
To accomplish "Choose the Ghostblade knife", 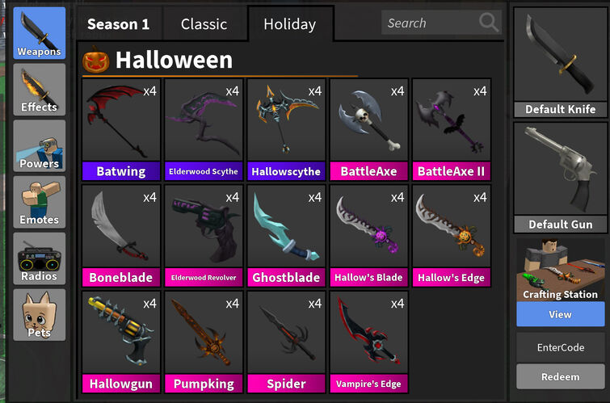I will 286,236.
